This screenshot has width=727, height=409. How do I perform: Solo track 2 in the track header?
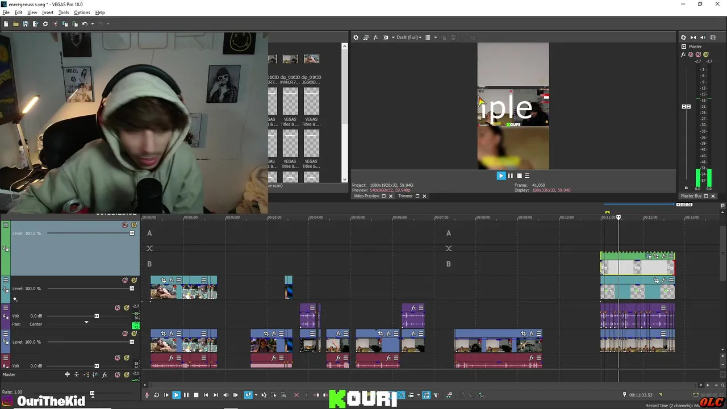(x=134, y=225)
